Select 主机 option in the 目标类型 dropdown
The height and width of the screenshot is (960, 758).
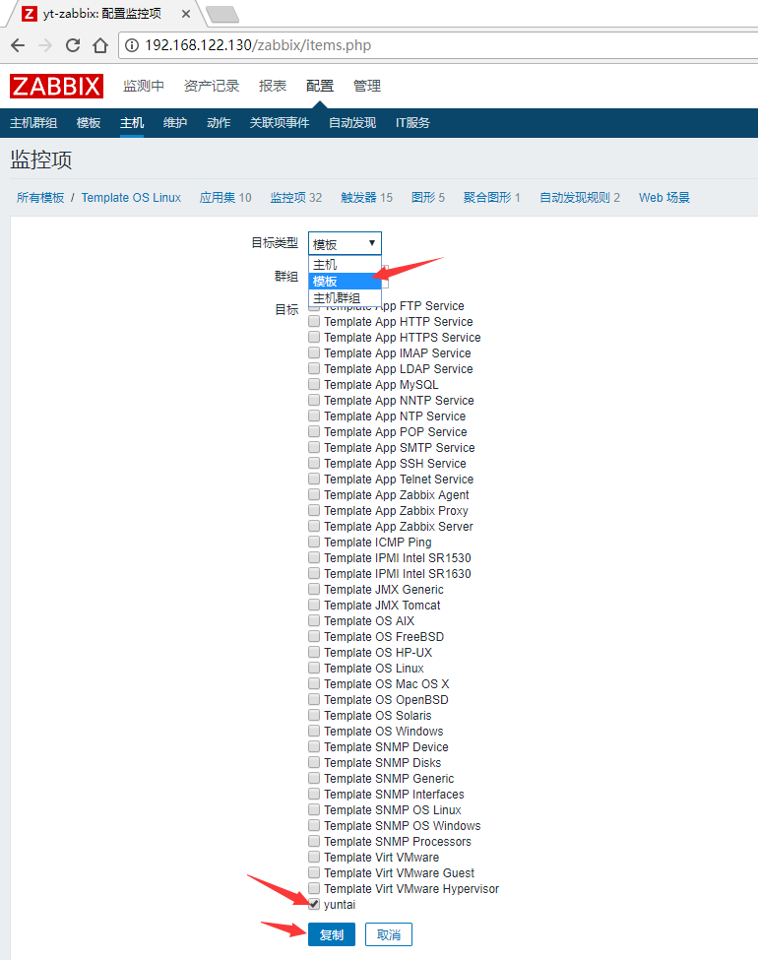pos(345,265)
